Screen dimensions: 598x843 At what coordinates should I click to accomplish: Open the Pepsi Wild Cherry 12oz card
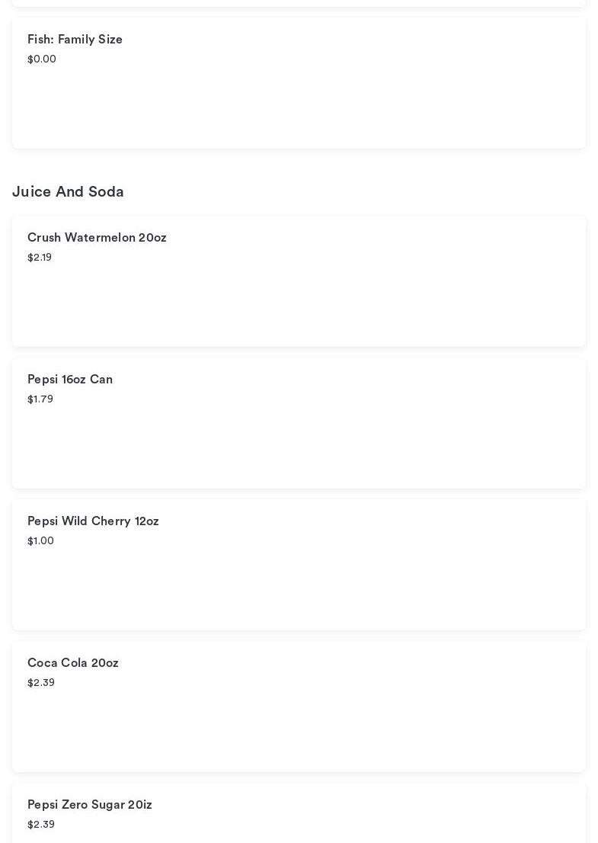tap(299, 583)
